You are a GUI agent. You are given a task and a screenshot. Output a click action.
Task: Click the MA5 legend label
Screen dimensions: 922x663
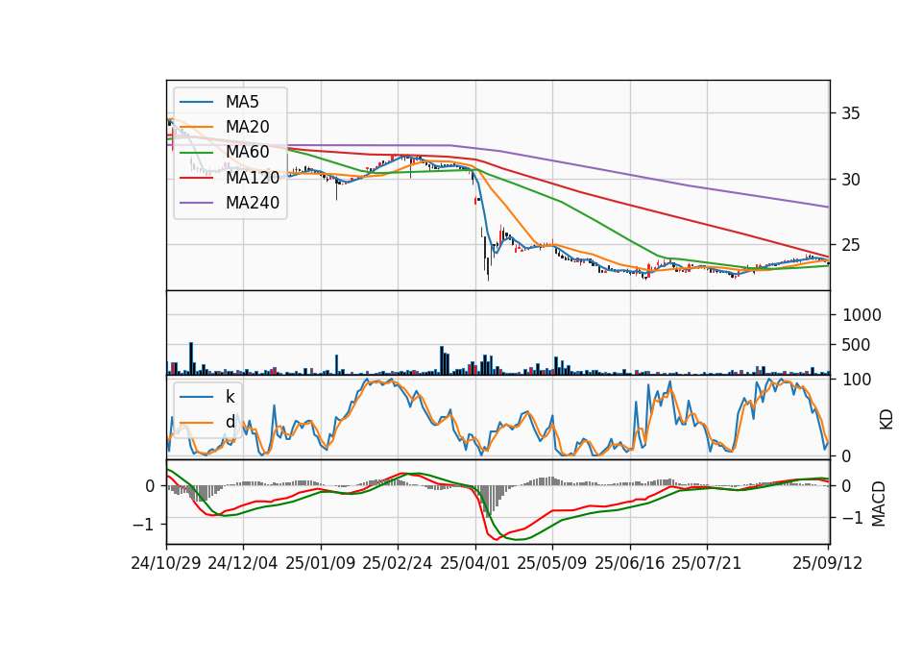[x=242, y=102]
